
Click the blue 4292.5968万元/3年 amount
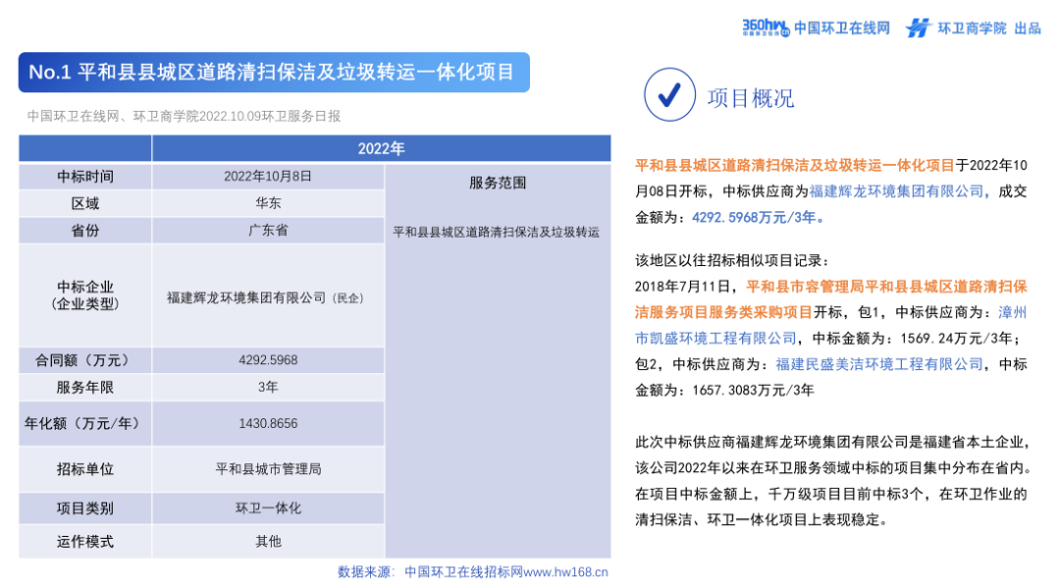[x=755, y=218]
